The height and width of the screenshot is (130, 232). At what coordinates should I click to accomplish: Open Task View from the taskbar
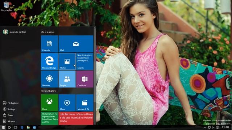point(15,127)
